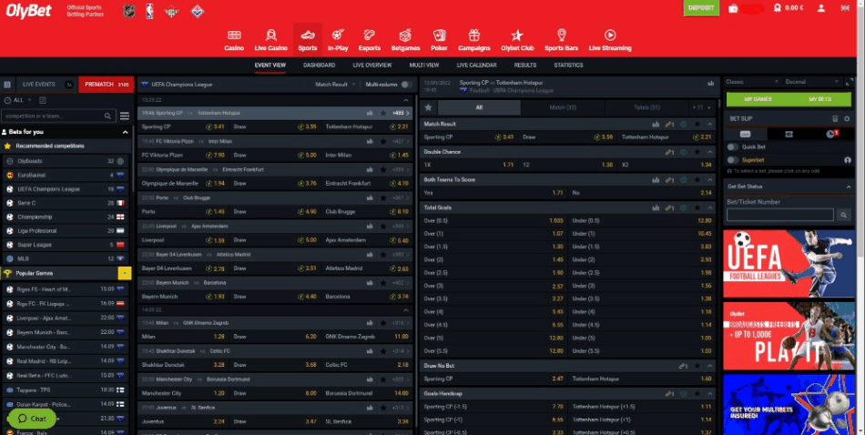The width and height of the screenshot is (865, 435).
Task: Open Campaigns gift icon
Action: tap(473, 35)
